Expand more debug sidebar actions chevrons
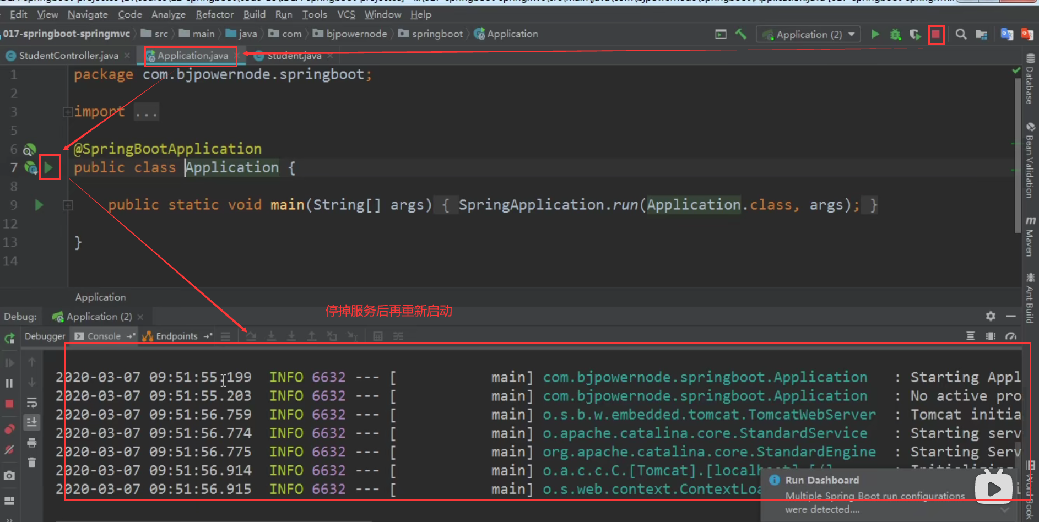Viewport: 1039px width, 522px height. (x=9, y=519)
